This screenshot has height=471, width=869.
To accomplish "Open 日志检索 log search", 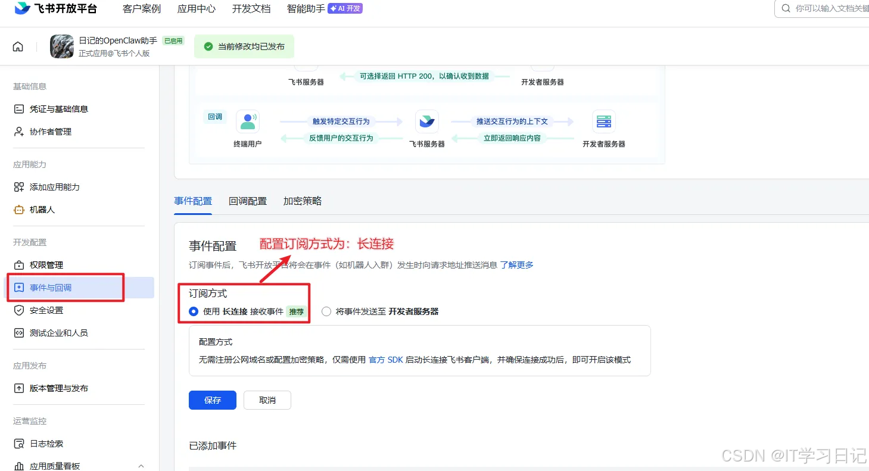I will click(x=18, y=443).
